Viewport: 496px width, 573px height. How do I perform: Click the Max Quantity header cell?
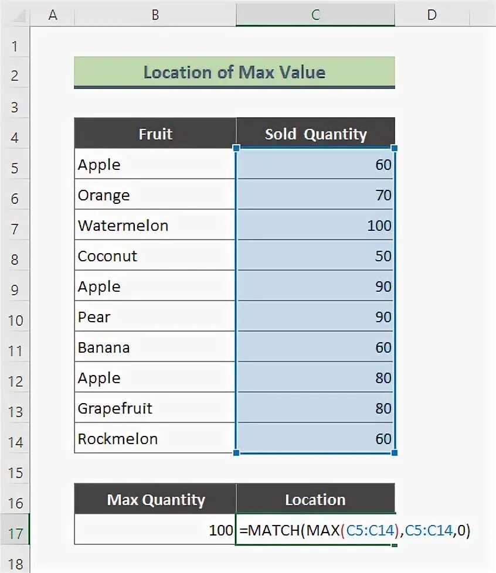[155, 499]
